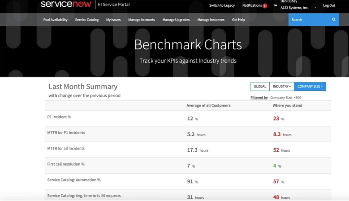Open the Company Size filter dropdown
The height and width of the screenshot is (201, 349).
(x=310, y=86)
